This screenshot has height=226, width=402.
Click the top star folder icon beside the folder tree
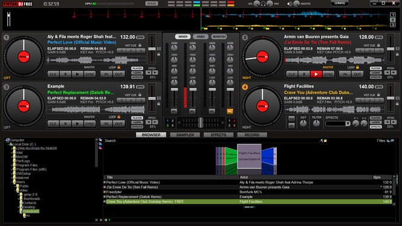pyautogui.click(x=100, y=140)
